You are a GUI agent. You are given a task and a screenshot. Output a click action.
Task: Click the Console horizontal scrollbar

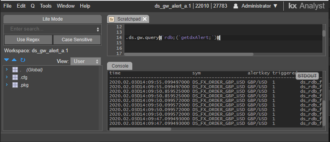click(140, 129)
